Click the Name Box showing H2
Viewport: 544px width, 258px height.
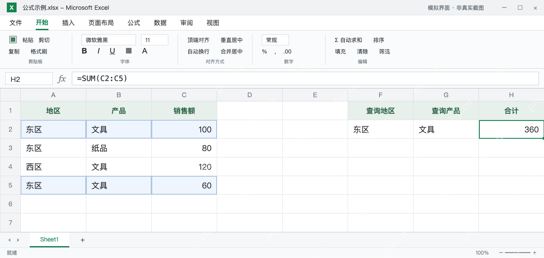point(29,79)
